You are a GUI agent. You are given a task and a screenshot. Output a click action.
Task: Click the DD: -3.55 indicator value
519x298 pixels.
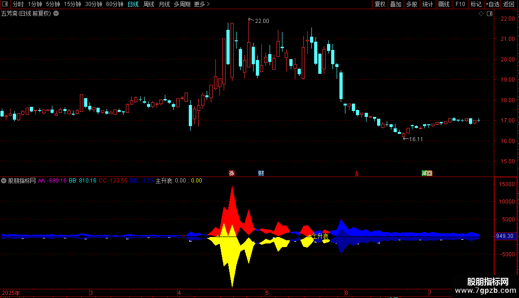point(141,181)
